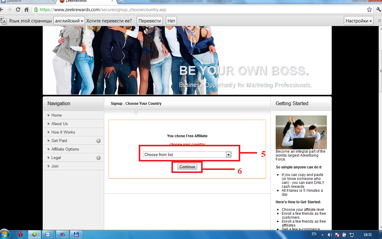This screenshot has width=382, height=239.
Task: Click the 'You chose Free Affiliate' text
Action: (x=187, y=136)
